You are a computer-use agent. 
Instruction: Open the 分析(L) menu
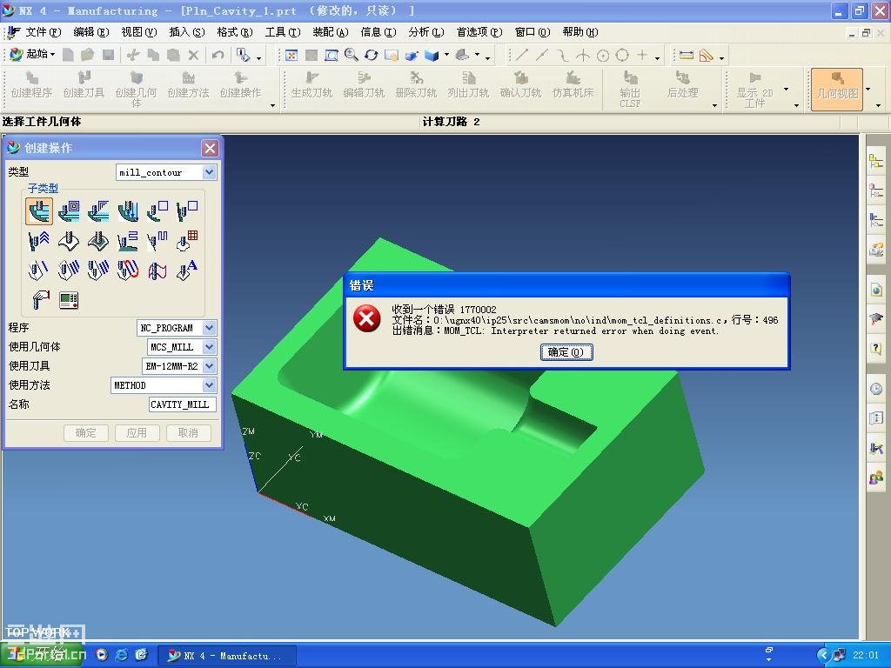point(425,32)
